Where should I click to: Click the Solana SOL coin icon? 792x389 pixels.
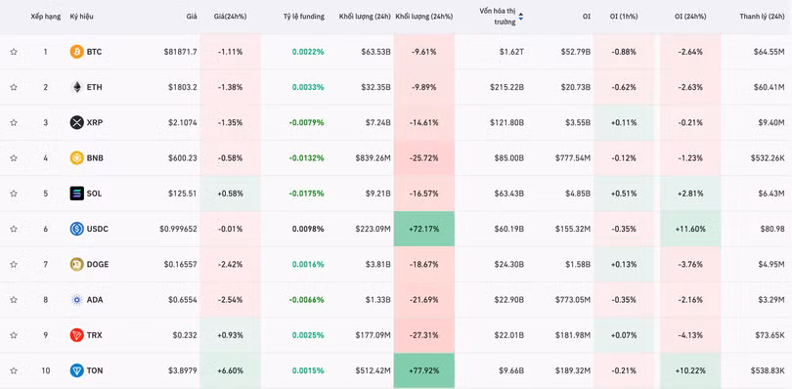(x=77, y=193)
